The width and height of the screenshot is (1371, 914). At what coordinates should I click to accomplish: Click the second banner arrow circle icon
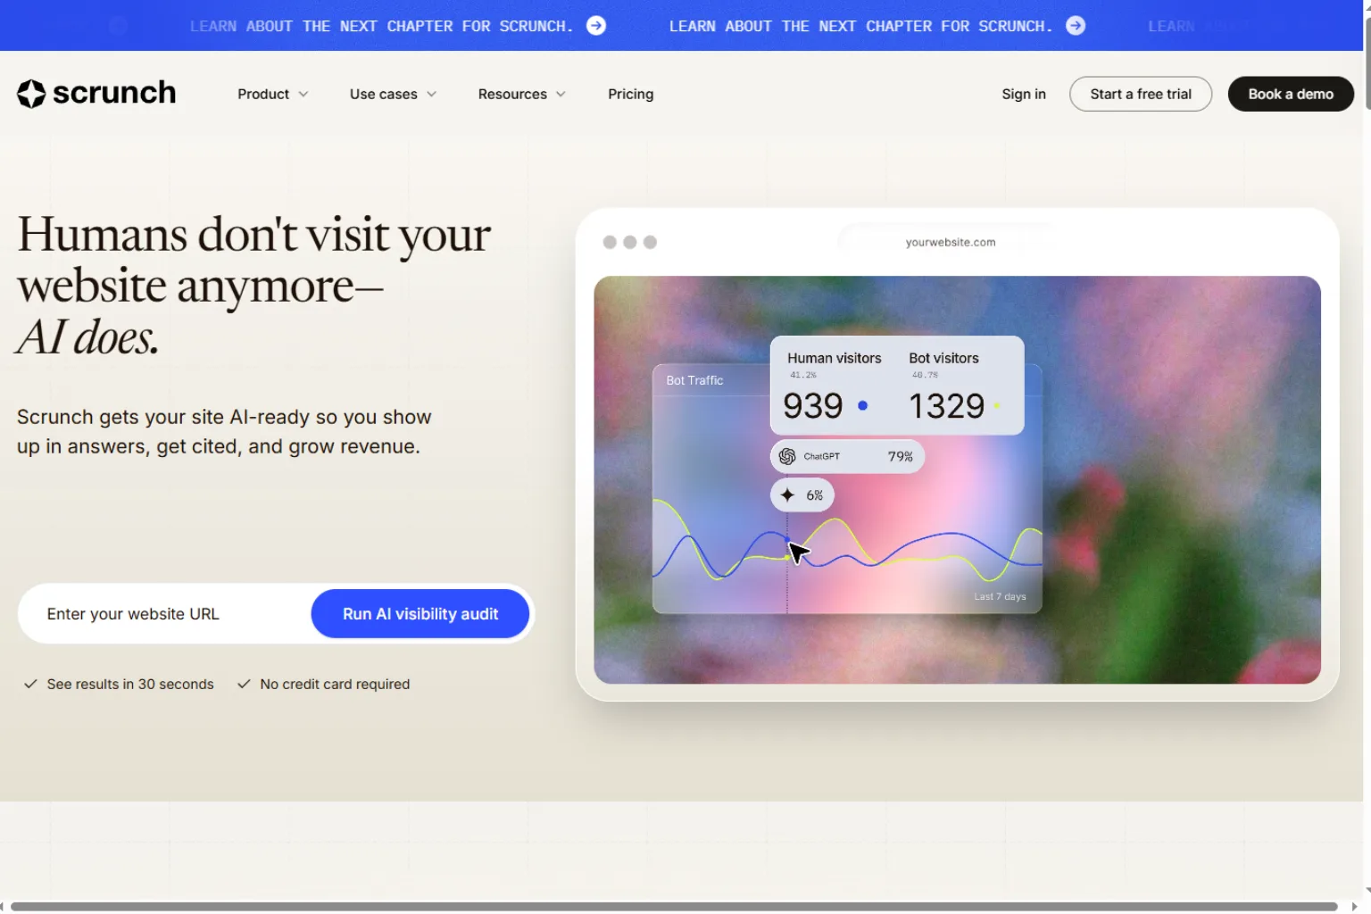(x=1076, y=26)
